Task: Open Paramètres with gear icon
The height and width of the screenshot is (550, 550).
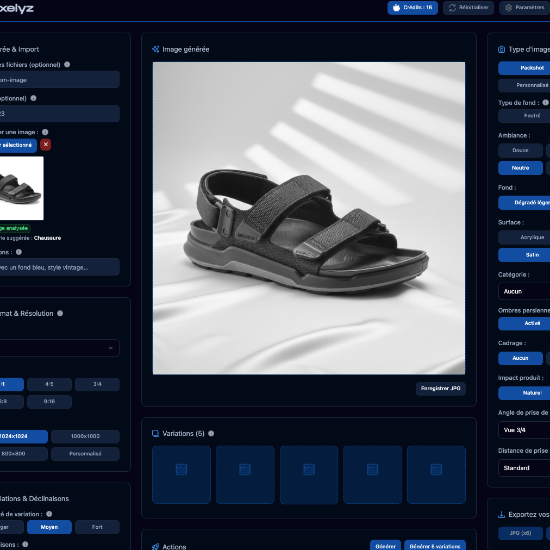Action: pyautogui.click(x=524, y=8)
